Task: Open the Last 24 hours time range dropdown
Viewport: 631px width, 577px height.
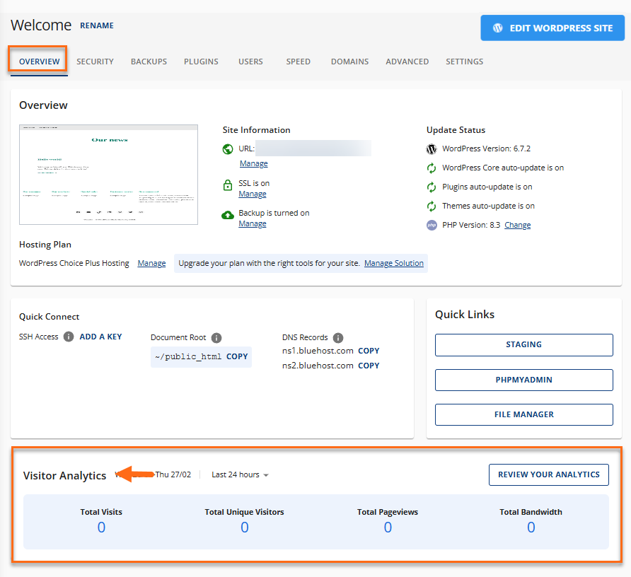Action: coord(240,474)
